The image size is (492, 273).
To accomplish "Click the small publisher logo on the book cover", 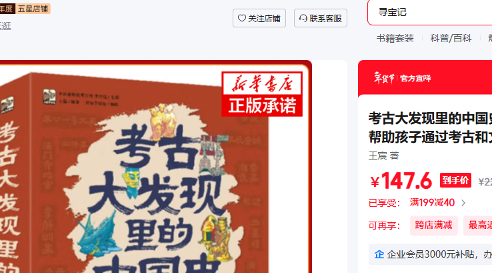I will tap(49, 96).
